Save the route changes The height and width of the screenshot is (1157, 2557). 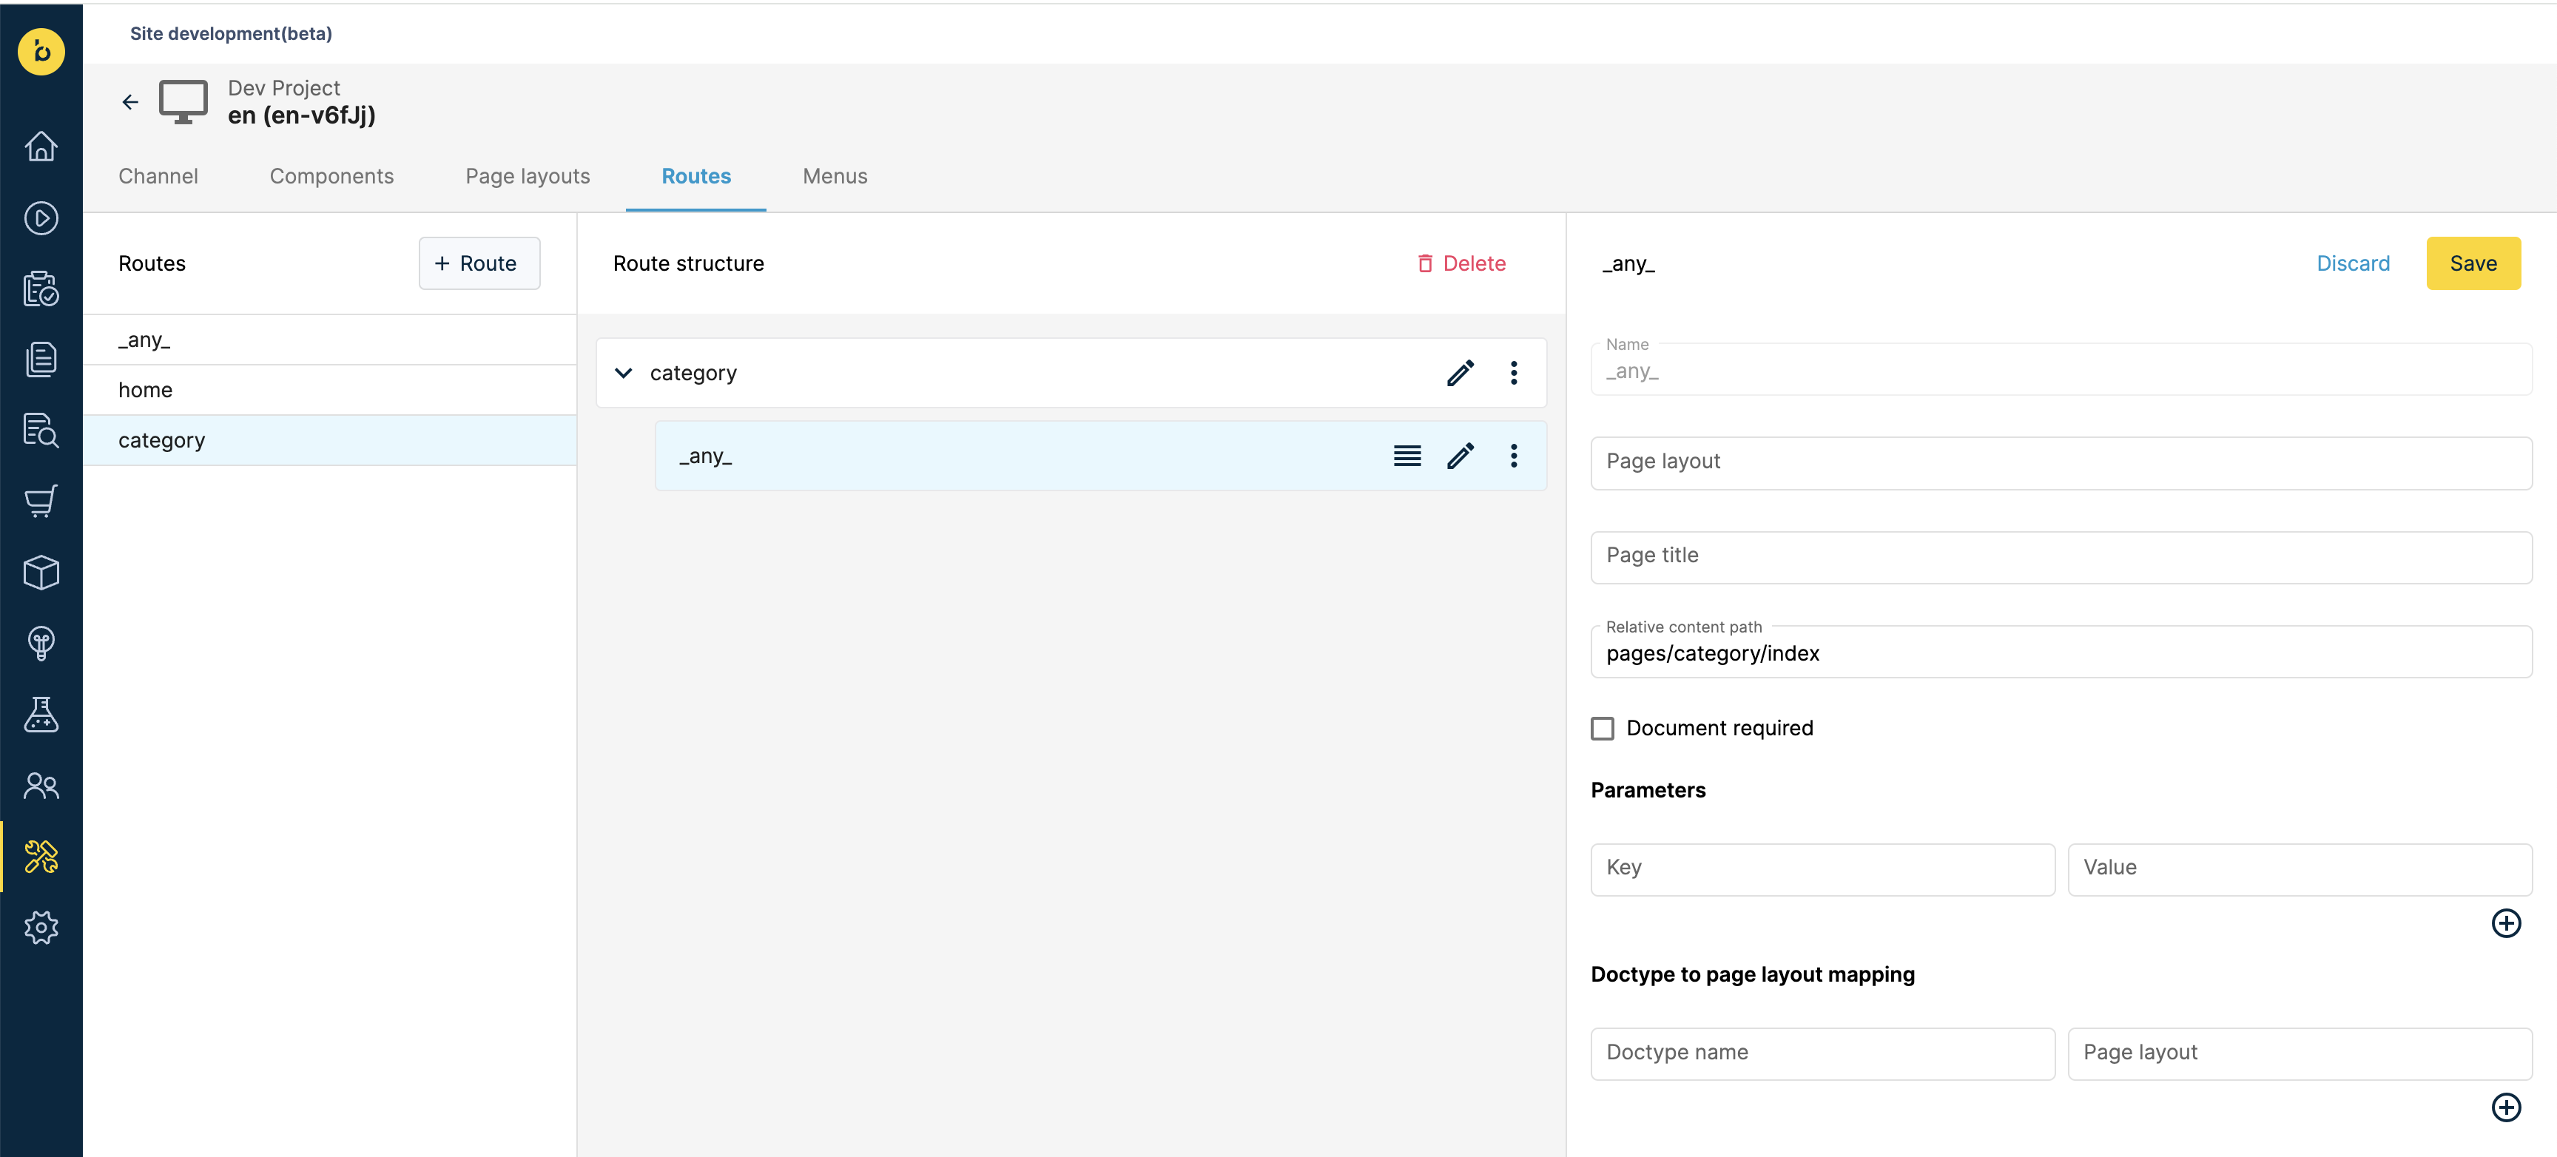pyautogui.click(x=2473, y=263)
